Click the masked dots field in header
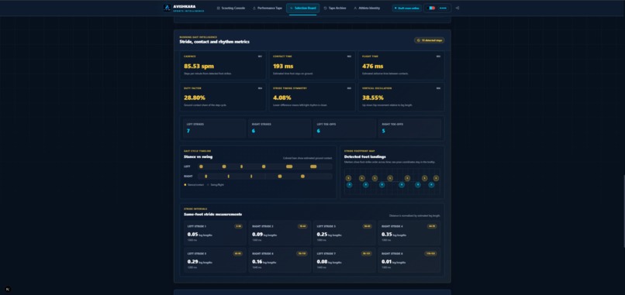 443,8
